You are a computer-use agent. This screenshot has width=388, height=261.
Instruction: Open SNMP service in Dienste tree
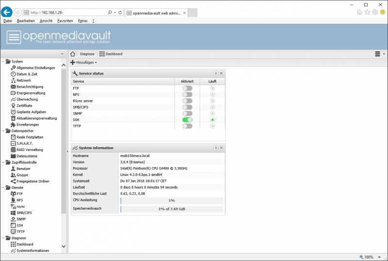18,219
